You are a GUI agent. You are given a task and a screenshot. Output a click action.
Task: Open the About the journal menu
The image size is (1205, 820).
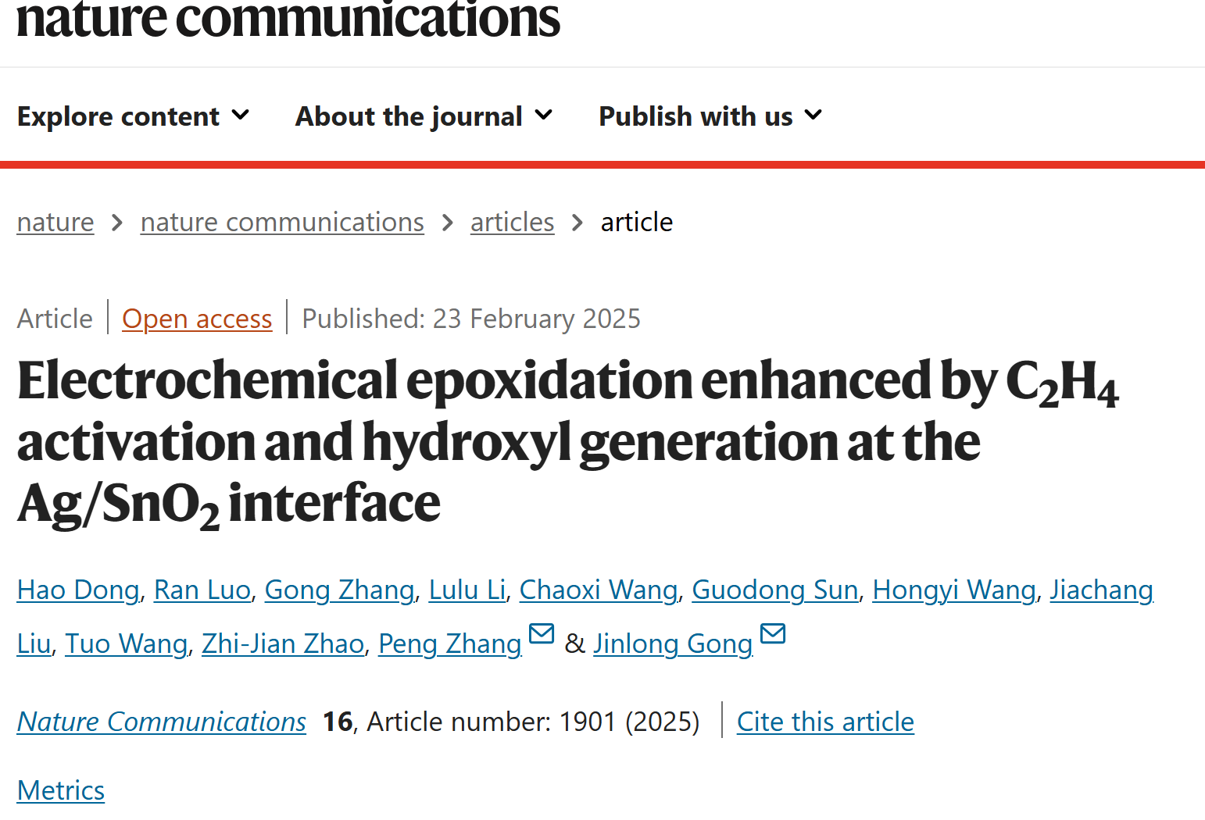point(424,116)
